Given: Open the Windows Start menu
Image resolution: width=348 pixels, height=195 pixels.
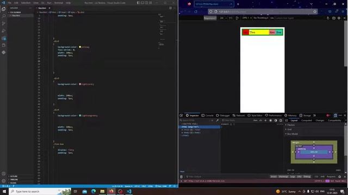Looking at the screenshot, I should click(4, 191).
